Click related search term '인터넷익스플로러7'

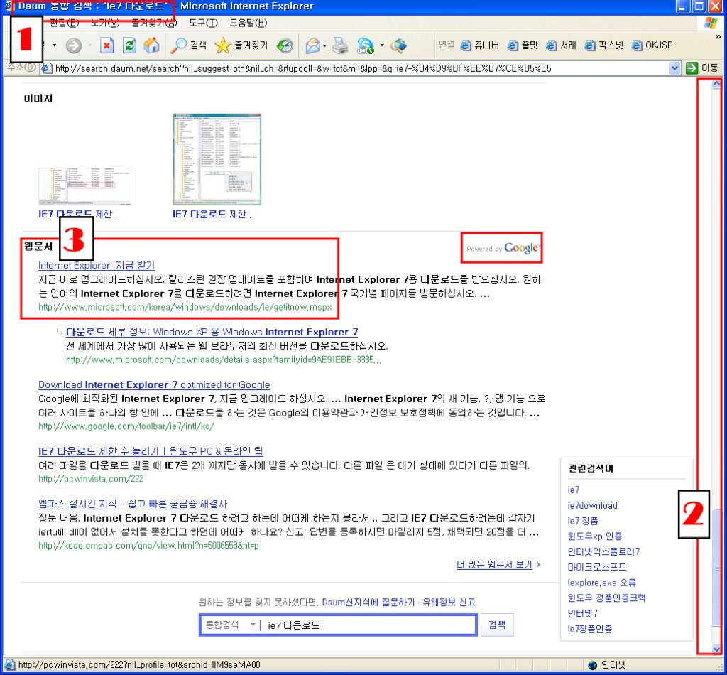[603, 551]
